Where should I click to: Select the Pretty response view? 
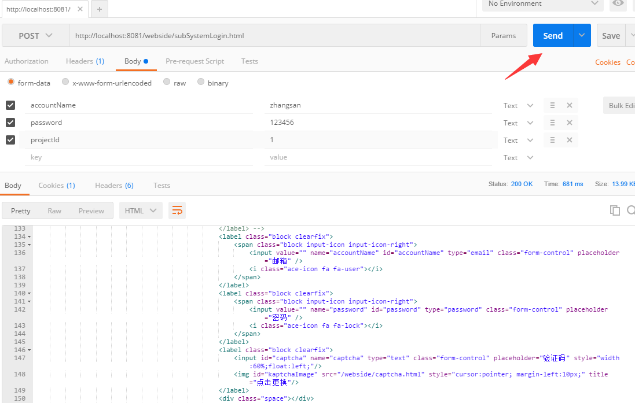pos(21,211)
